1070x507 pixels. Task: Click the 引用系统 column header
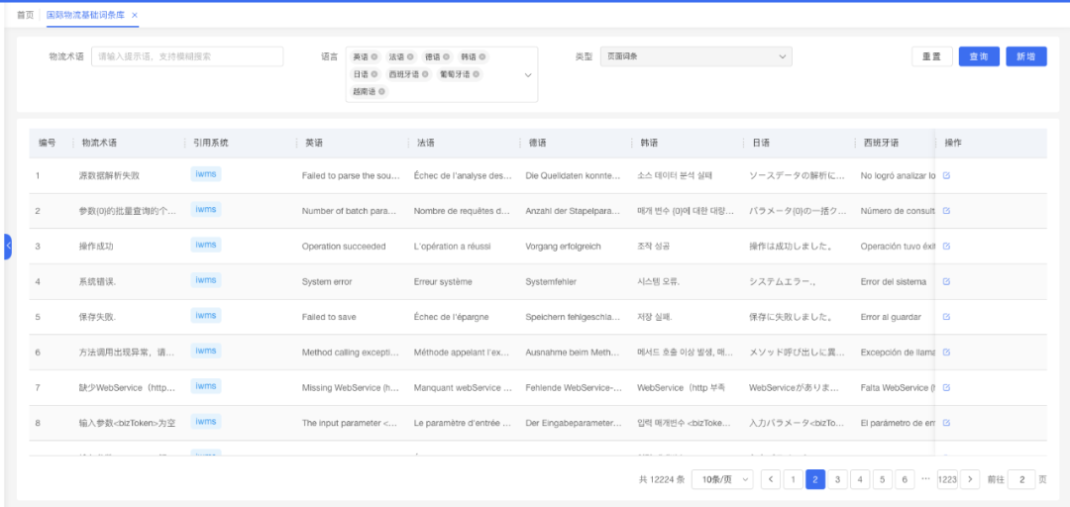211,144
